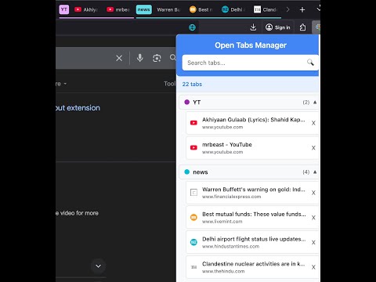
Task: Switch to the mrbeast YouTube browser tab
Action: 118,9
